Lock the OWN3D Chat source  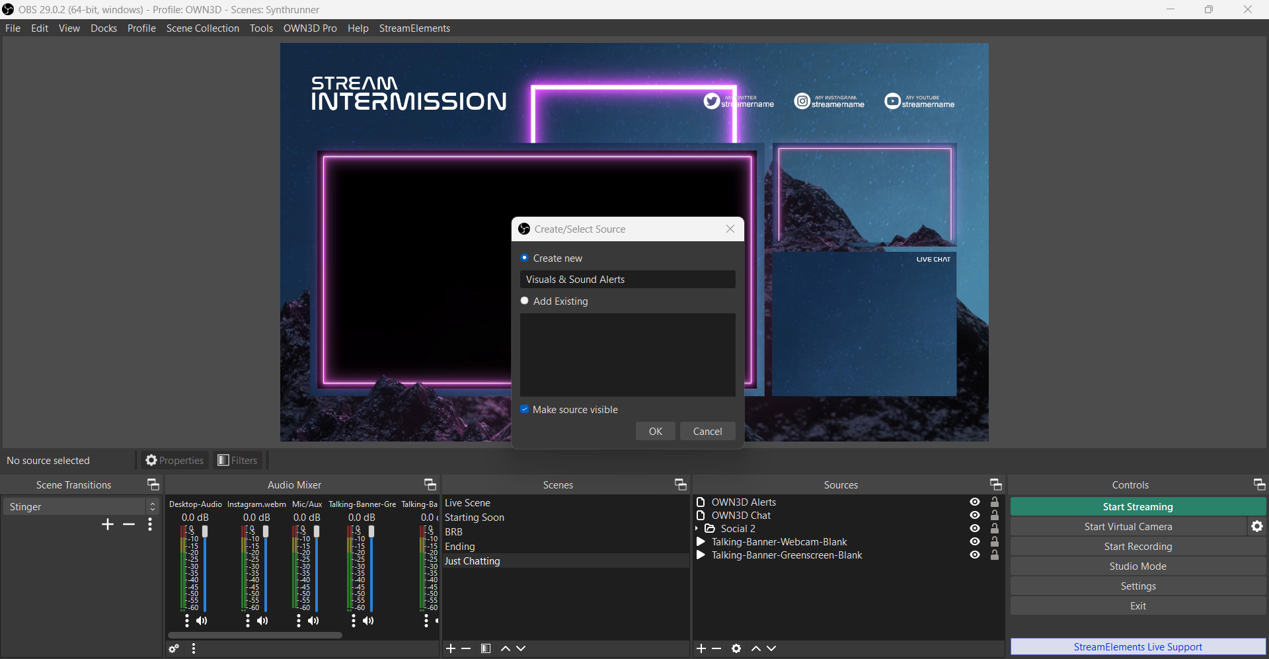995,516
